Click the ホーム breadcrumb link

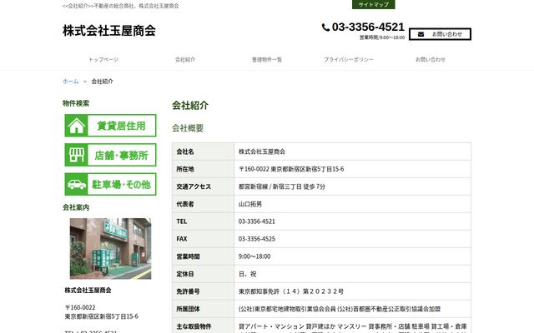coord(70,82)
